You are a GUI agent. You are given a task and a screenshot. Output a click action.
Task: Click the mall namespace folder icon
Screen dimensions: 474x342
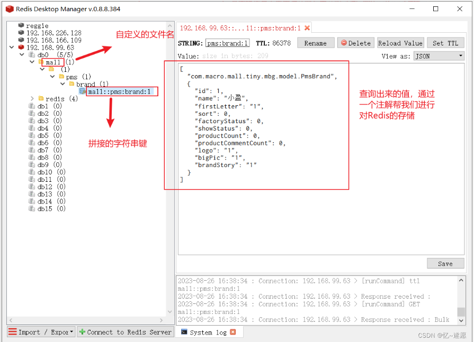coord(41,62)
